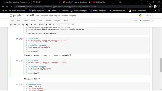Click the Last Checkpoint status text
Image resolution: width=162 pixels, height=91 pixels.
[48, 16]
